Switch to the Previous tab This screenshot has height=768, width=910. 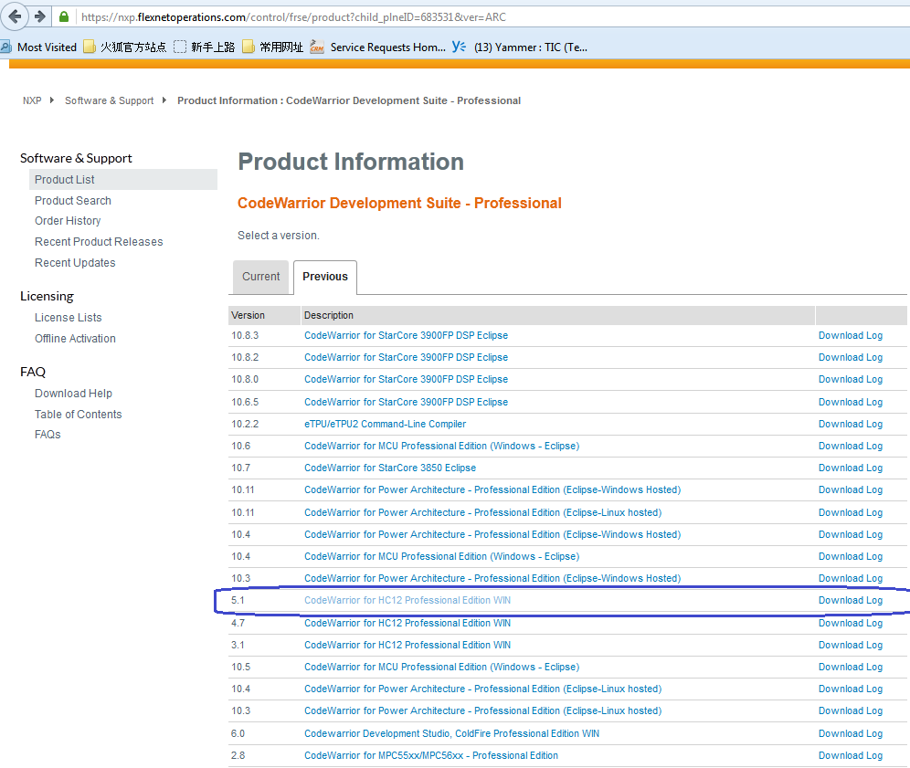pyautogui.click(x=325, y=277)
